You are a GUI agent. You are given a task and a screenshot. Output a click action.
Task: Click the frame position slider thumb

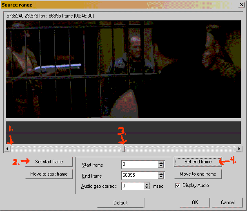(x=123, y=149)
